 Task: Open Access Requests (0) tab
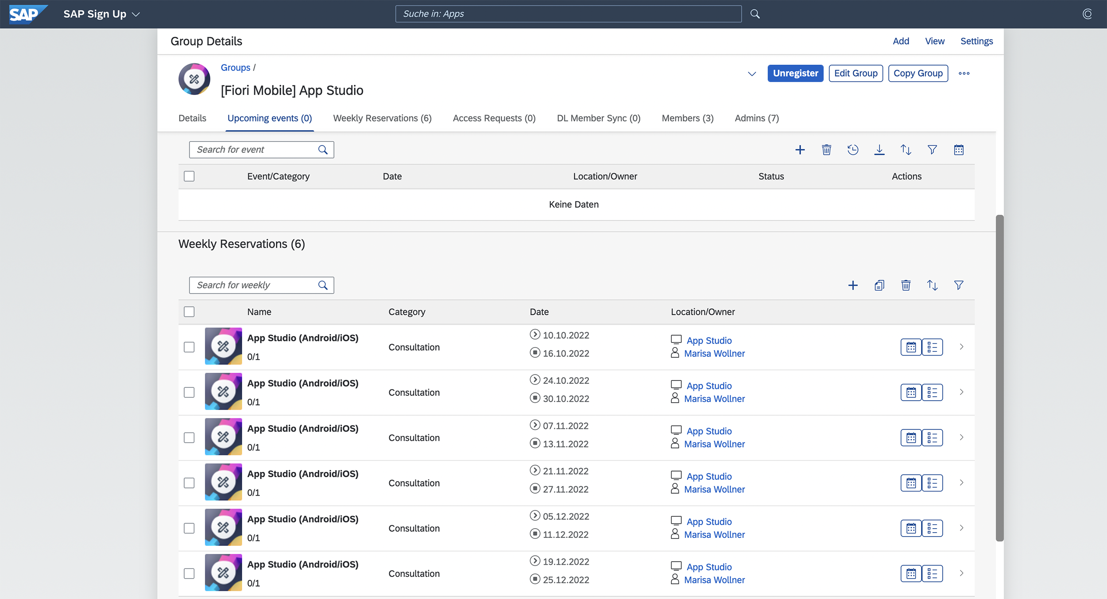[494, 118]
